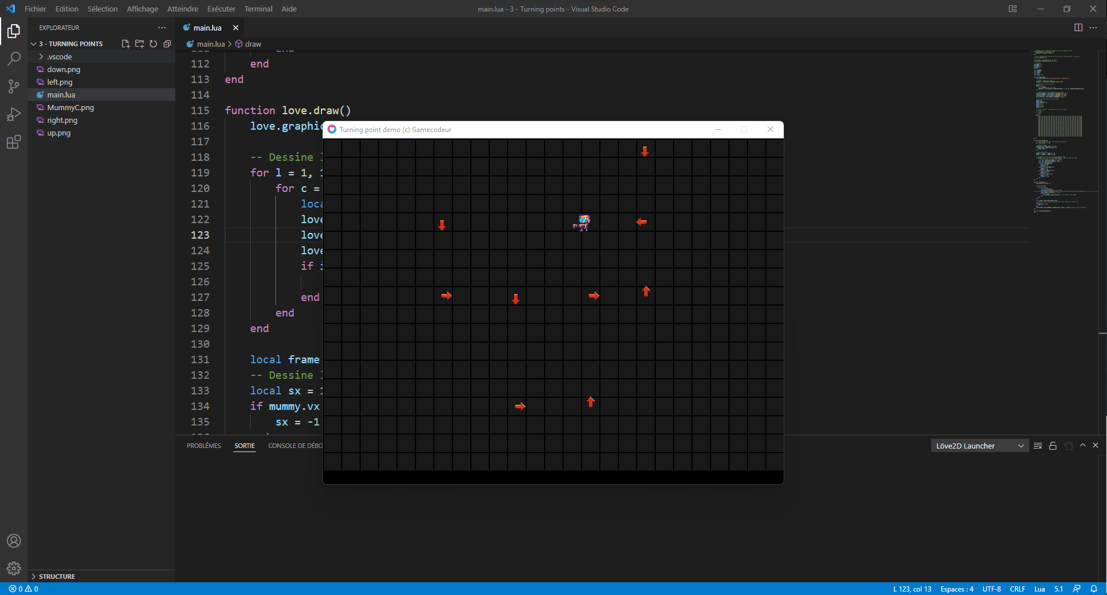Toggle the output scroll lock icon
This screenshot has width=1107, height=595.
(x=1053, y=446)
